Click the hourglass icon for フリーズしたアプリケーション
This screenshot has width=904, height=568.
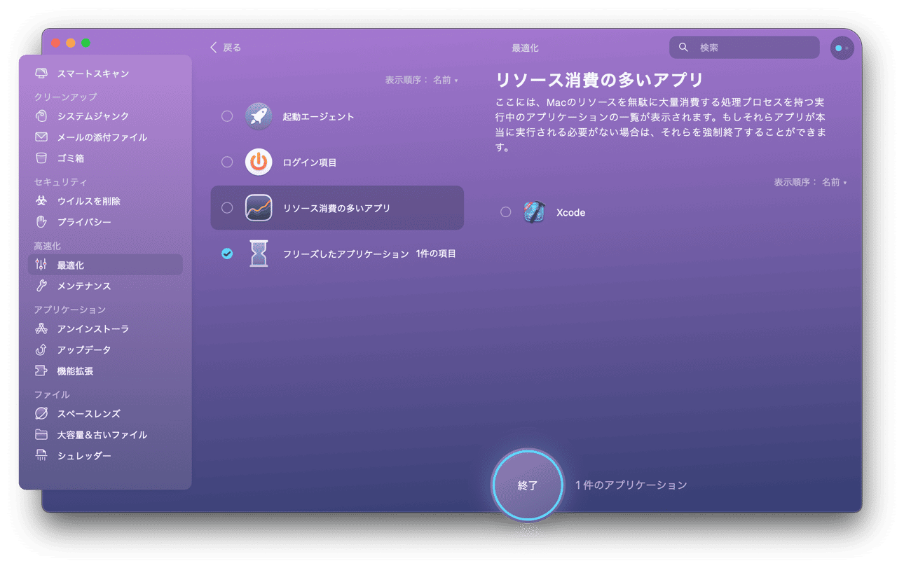point(259,254)
